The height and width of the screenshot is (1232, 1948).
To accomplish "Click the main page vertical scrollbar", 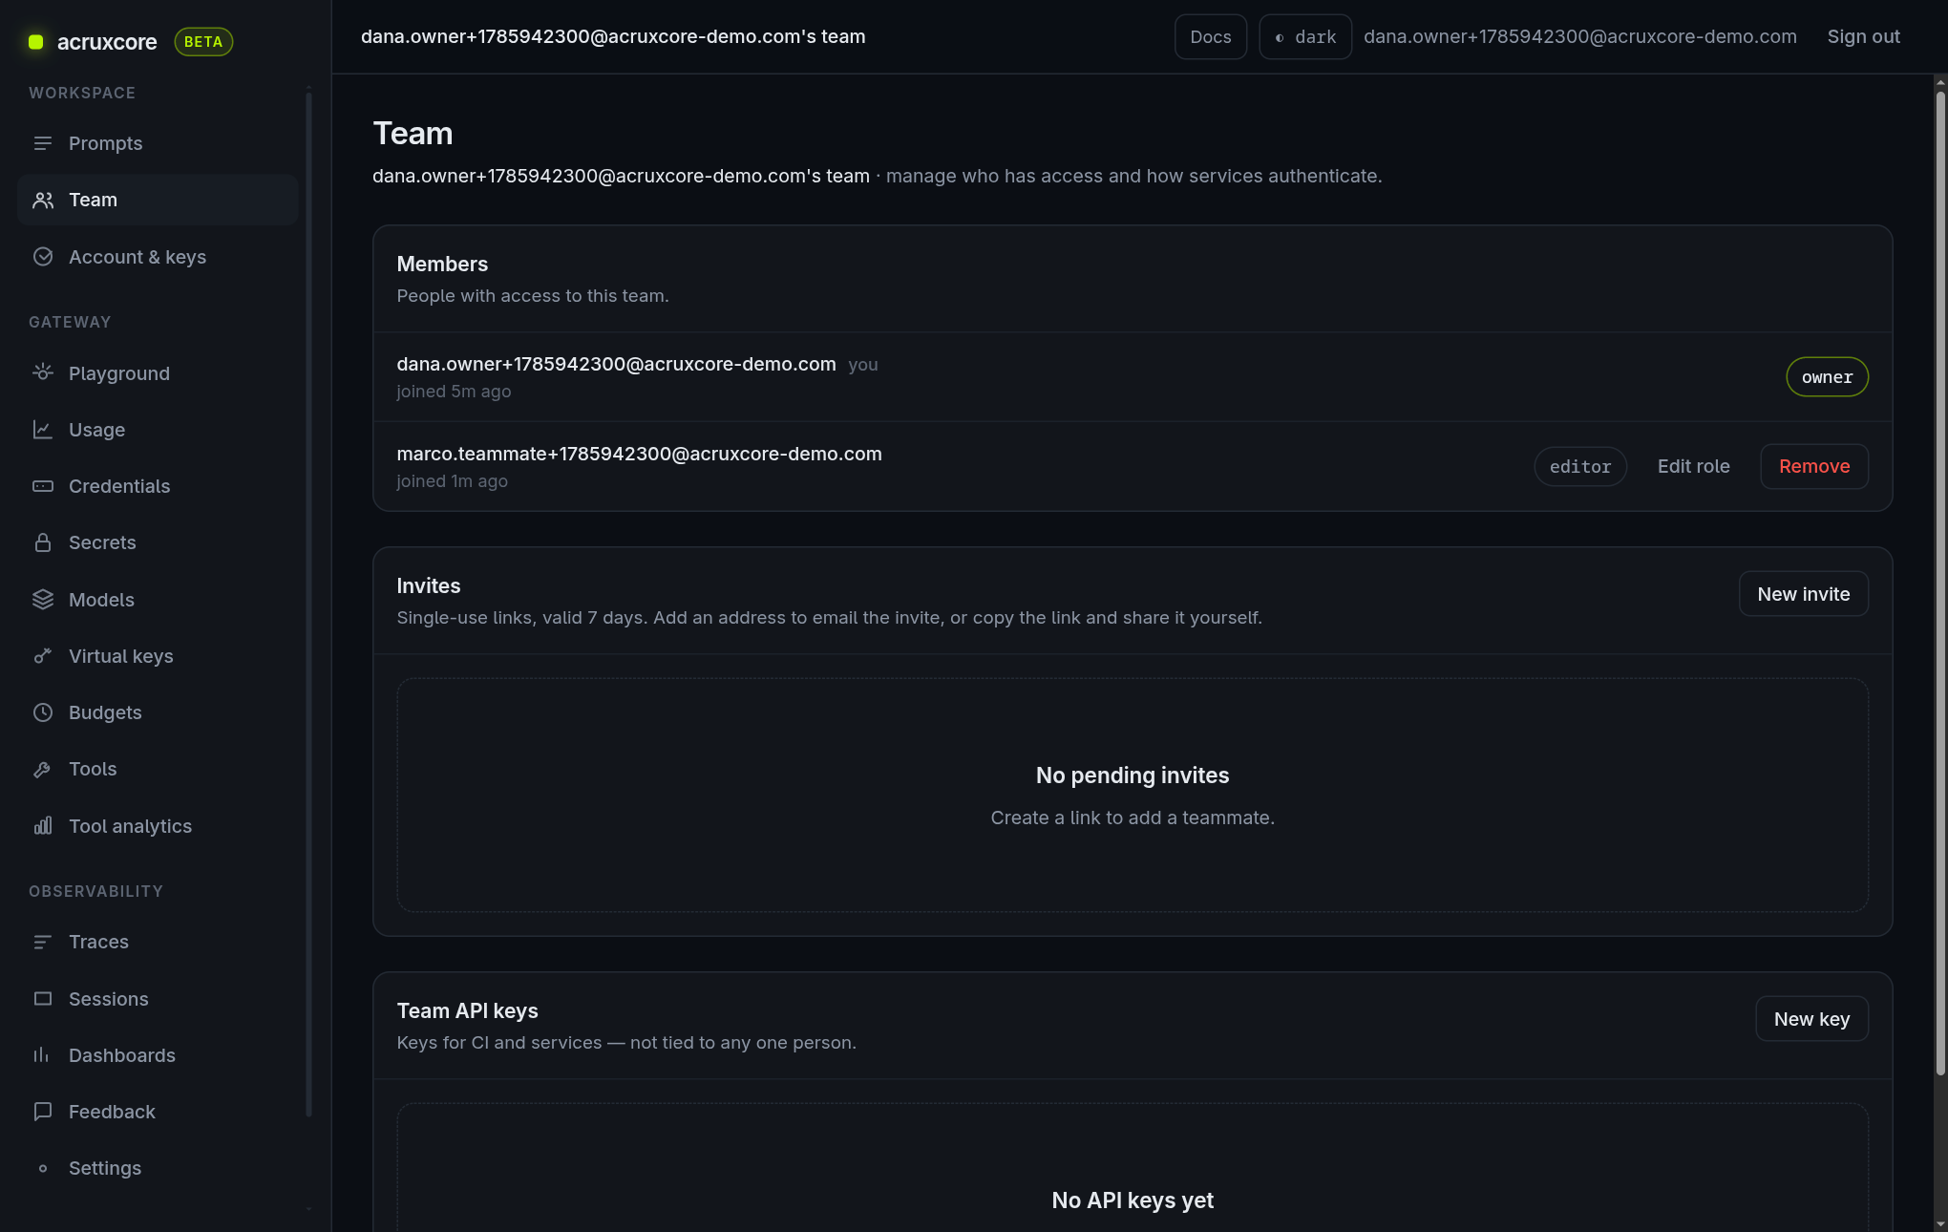I will coord(1940,583).
